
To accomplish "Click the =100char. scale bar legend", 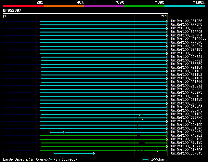I will (155, 159).
